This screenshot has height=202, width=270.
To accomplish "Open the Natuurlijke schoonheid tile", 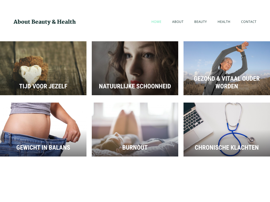I will (135, 68).
